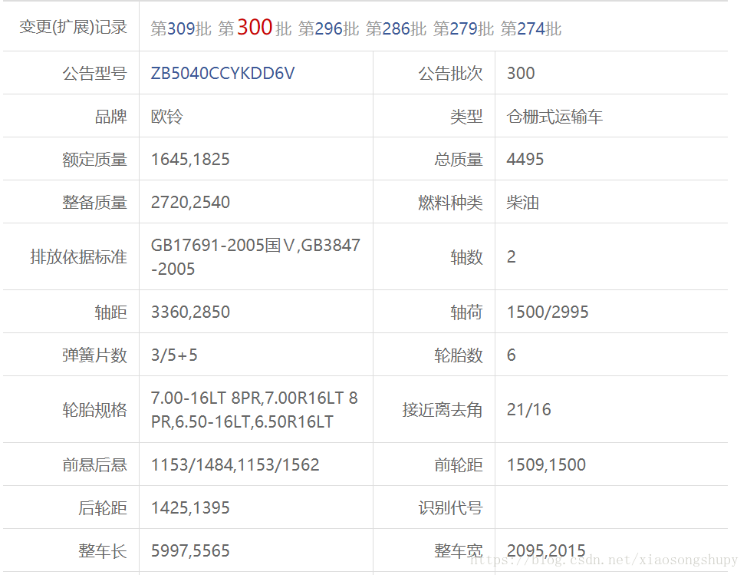The width and height of the screenshot is (747, 575).
Task: Select the approach/departure angle 21/16
Action: point(529,409)
